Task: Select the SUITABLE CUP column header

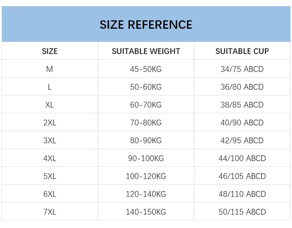Action: click(242, 51)
